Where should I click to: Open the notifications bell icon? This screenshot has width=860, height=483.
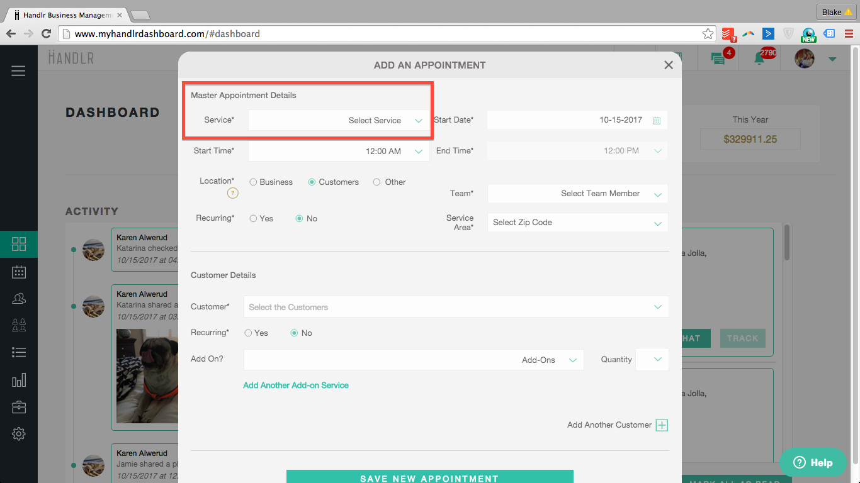[x=760, y=58]
